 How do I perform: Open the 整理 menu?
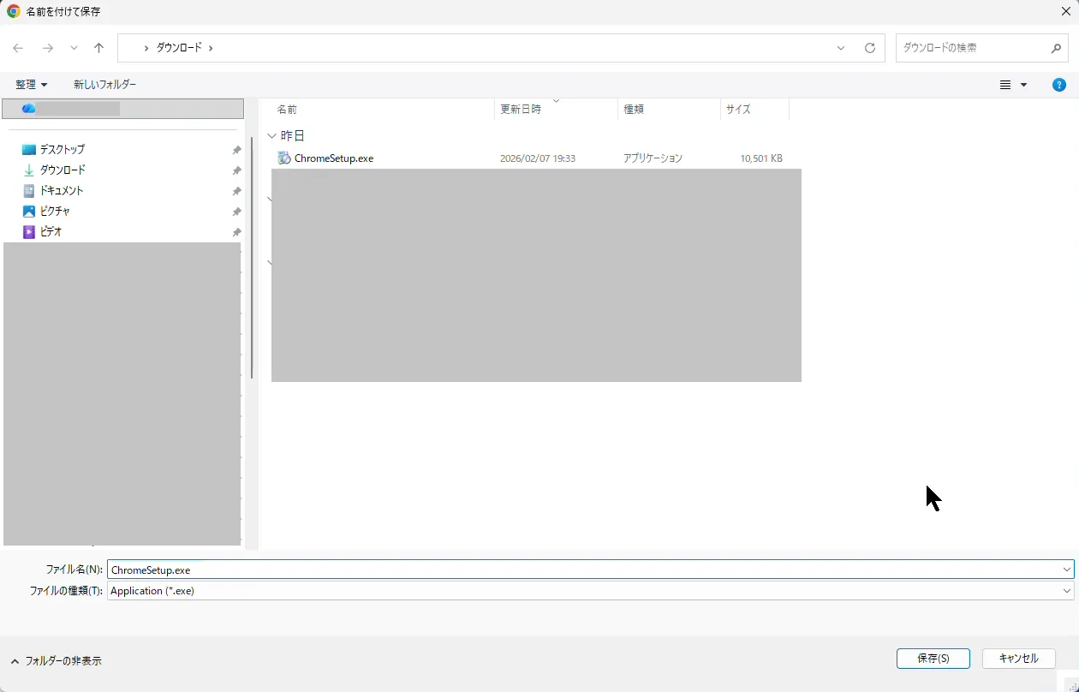point(31,85)
